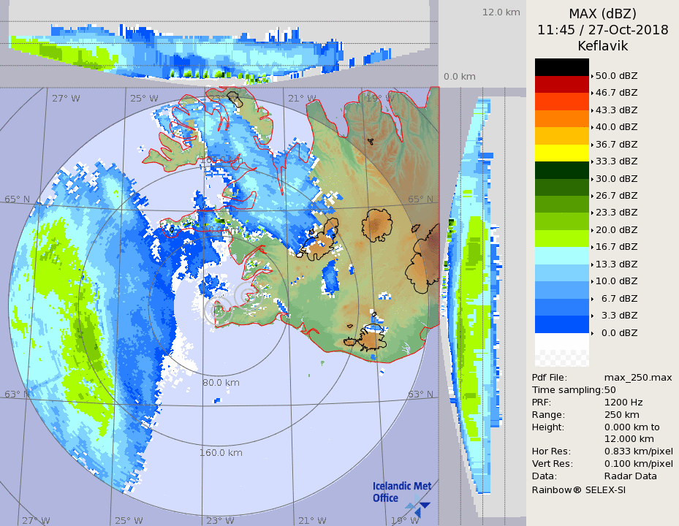Select the 11:45 / 27-Oct-2018 timestamp
Image resolution: width=679 pixels, height=526 pixels.
[x=602, y=30]
